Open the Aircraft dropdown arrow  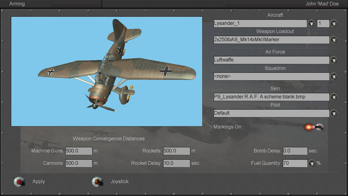click(311, 23)
